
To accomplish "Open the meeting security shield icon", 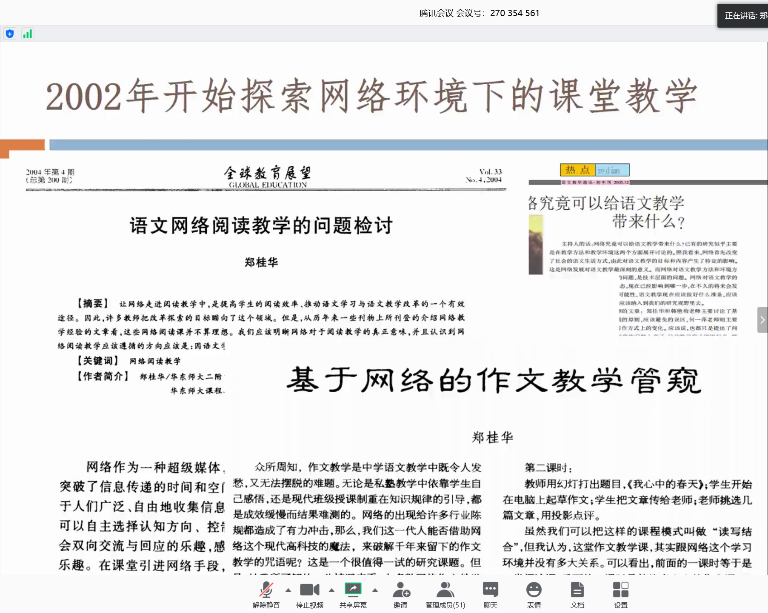I will pyautogui.click(x=10, y=34).
